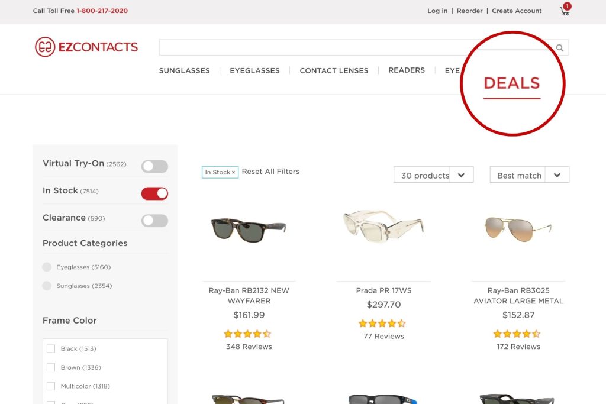The width and height of the screenshot is (606, 404).
Task: Disable the In Stock toggle
Action: [x=154, y=193]
